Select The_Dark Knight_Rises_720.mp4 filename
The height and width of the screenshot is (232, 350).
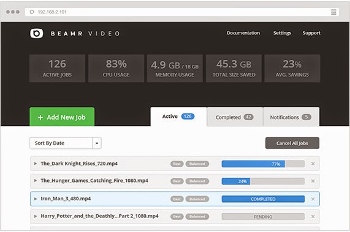coord(79,164)
